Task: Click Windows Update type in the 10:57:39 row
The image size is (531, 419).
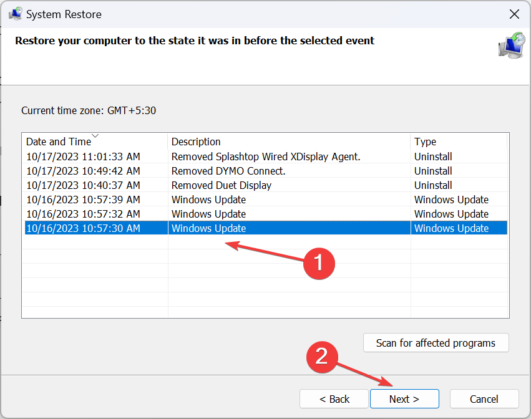Action: click(x=451, y=200)
